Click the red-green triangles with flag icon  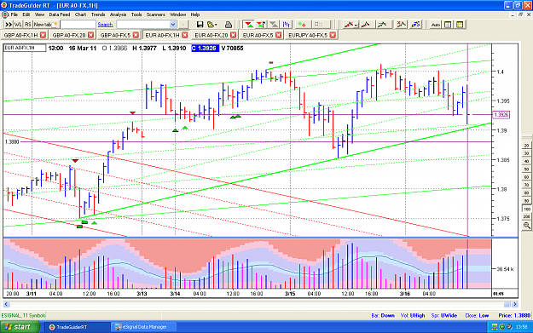click(x=261, y=25)
